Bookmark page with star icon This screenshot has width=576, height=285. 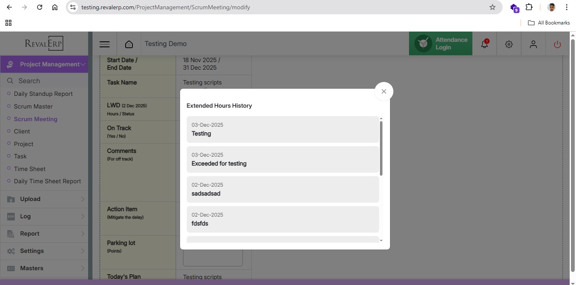point(493,7)
